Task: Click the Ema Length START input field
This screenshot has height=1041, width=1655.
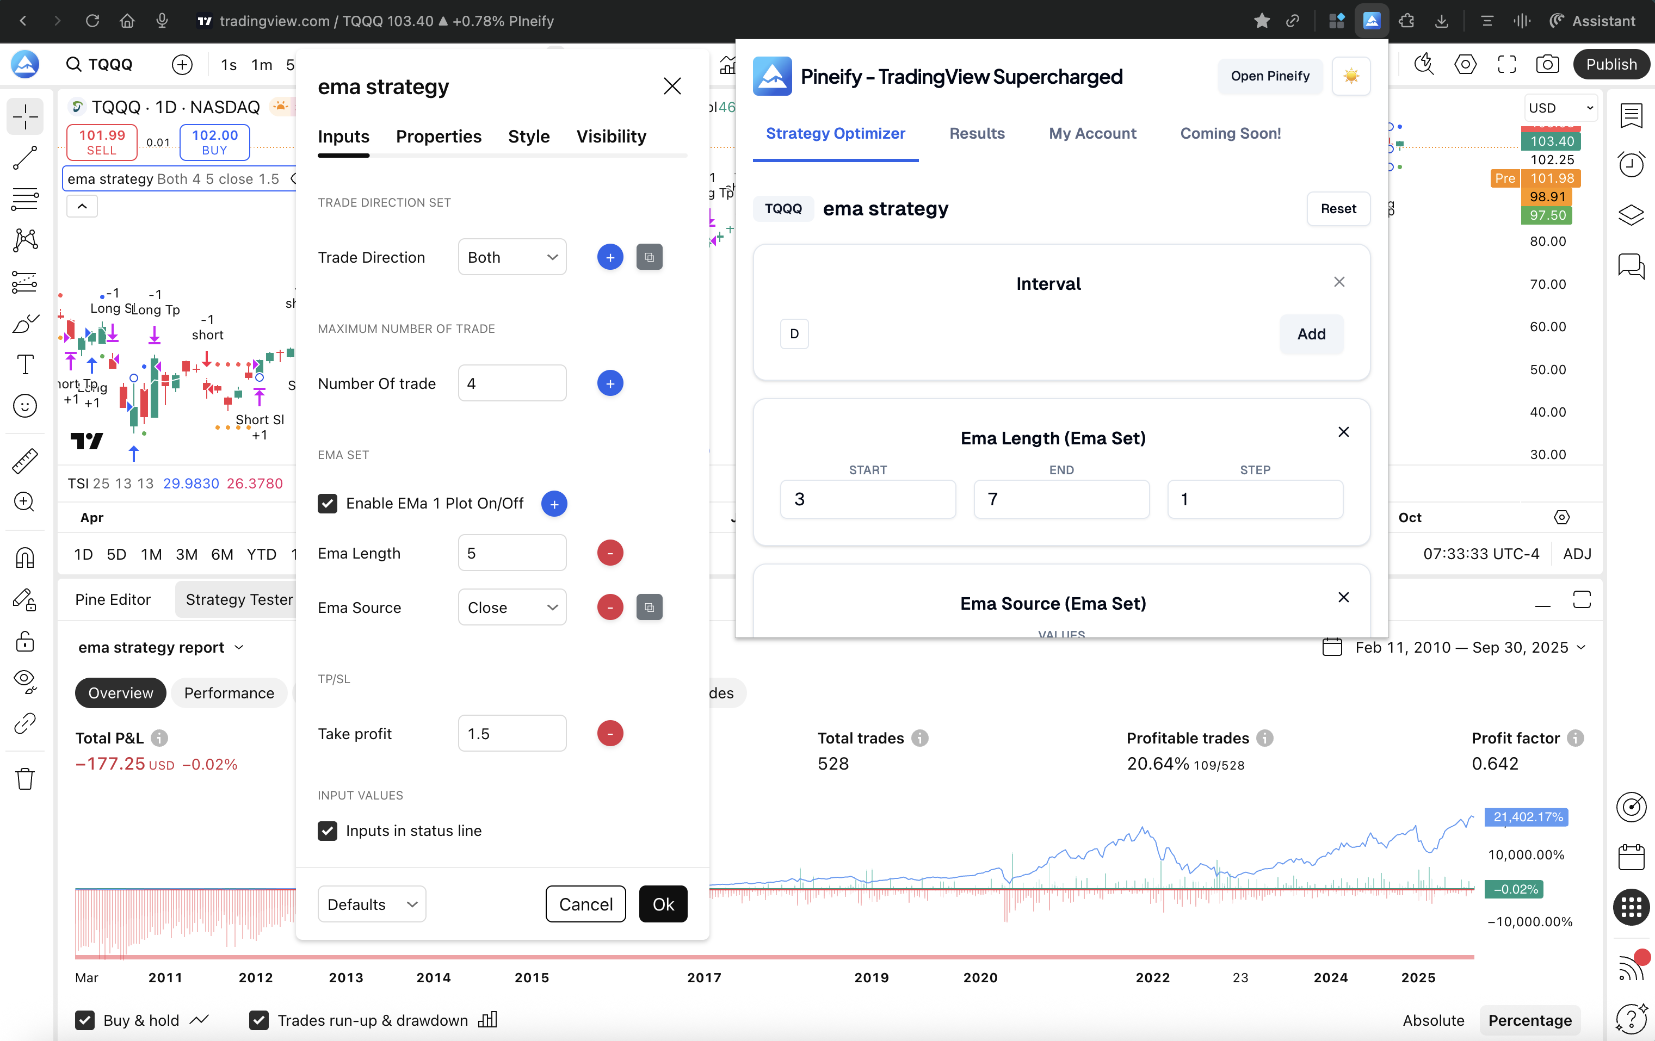Action: [x=867, y=499]
